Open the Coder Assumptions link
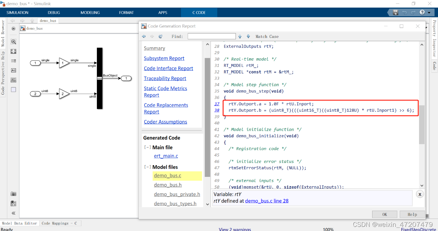Viewport: 438px width, 231px height. point(166,122)
